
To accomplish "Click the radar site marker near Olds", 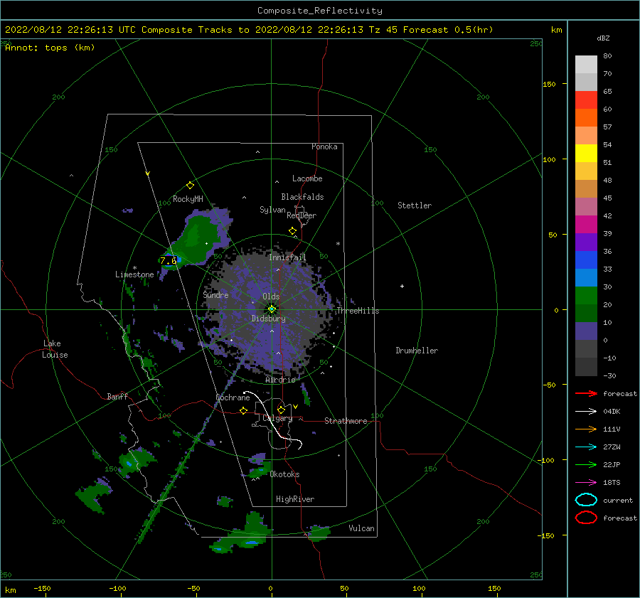I will pyautogui.click(x=272, y=309).
